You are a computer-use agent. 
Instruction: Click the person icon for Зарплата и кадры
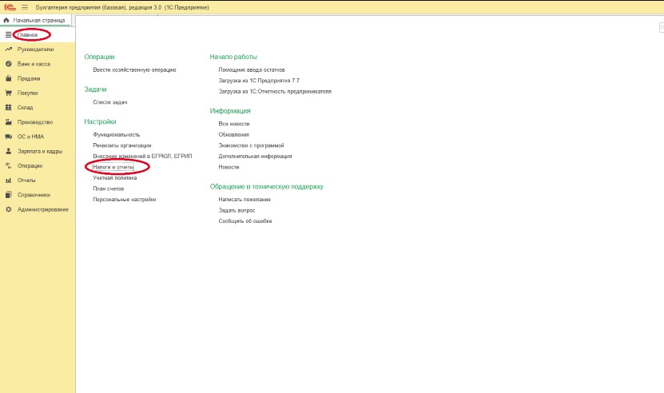[8, 151]
